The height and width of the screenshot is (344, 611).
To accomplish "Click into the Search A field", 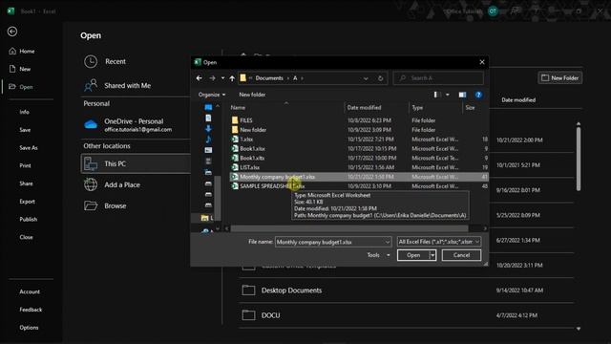I will tap(438, 78).
